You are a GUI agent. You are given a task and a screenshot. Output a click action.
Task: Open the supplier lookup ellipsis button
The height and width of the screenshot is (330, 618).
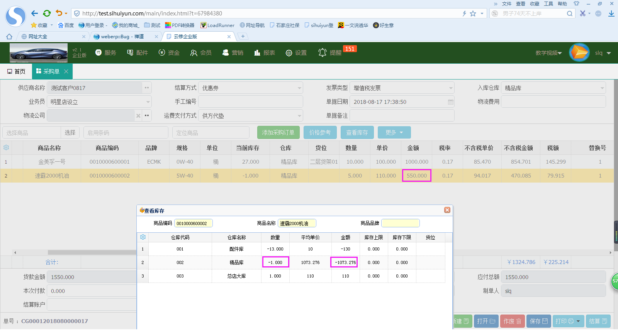[147, 88]
